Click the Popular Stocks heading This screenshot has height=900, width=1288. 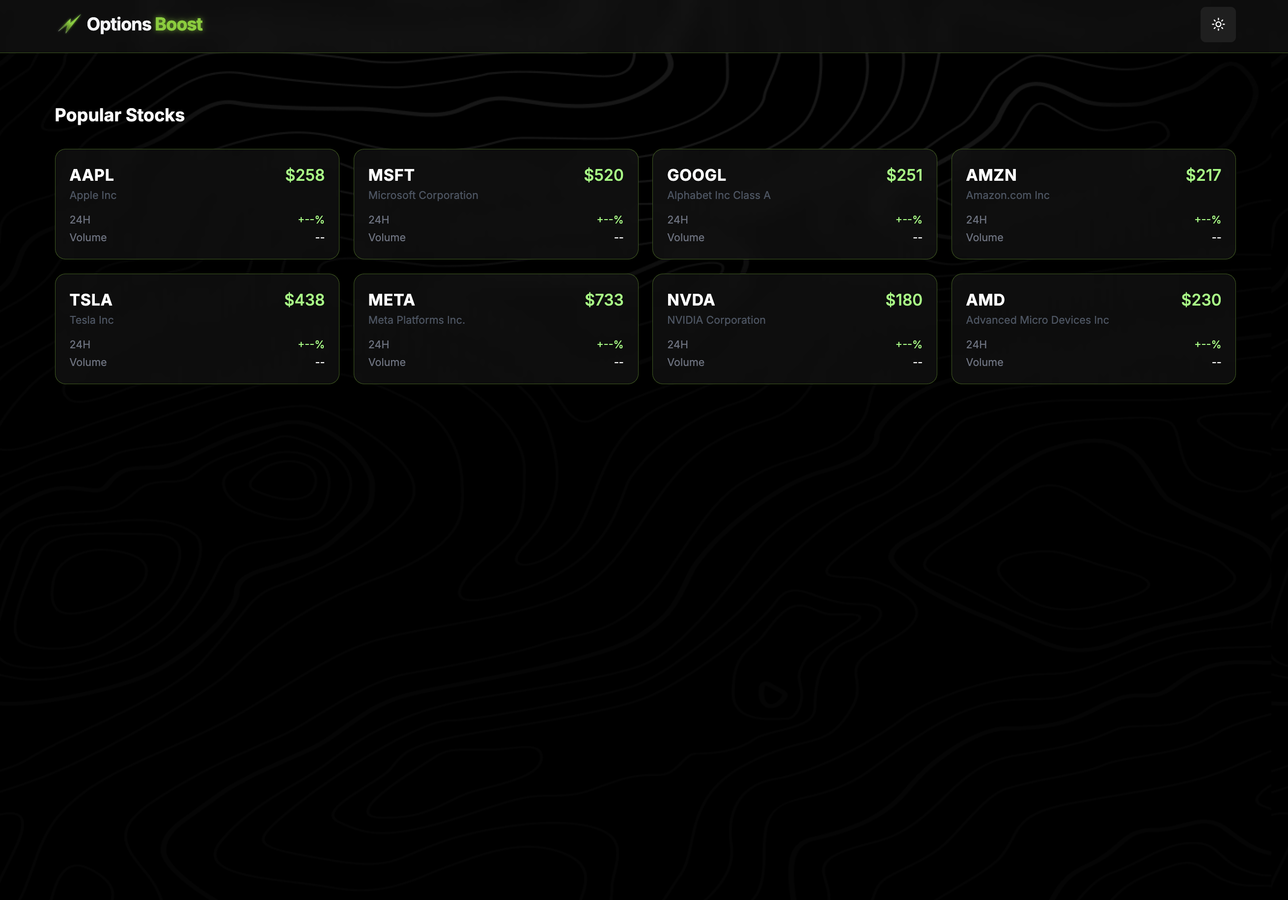pyautogui.click(x=119, y=115)
